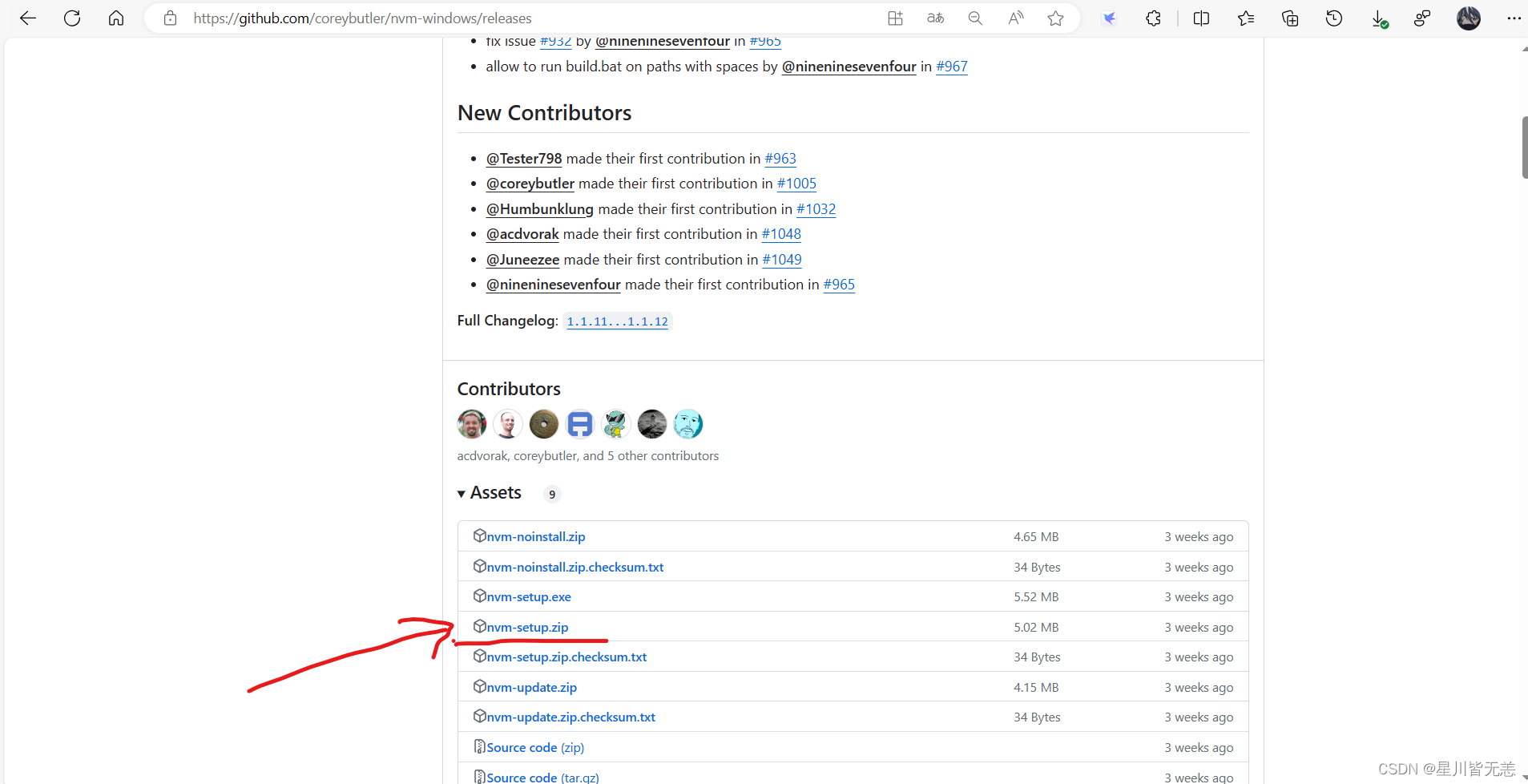Open the Favorites list
Viewport: 1528px width, 784px height.
point(1245,18)
